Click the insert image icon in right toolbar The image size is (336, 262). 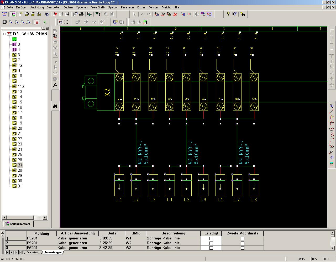(x=332, y=164)
